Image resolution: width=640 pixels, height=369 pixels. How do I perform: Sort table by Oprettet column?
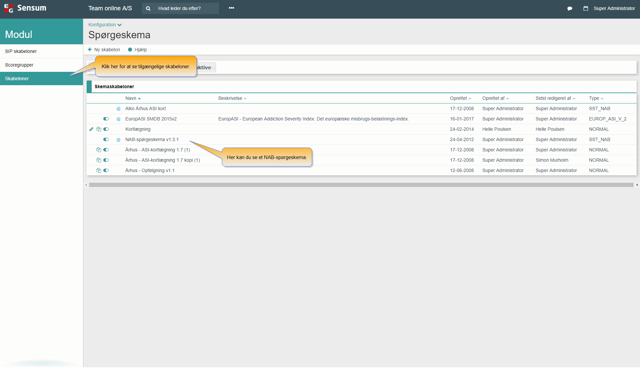(x=460, y=98)
